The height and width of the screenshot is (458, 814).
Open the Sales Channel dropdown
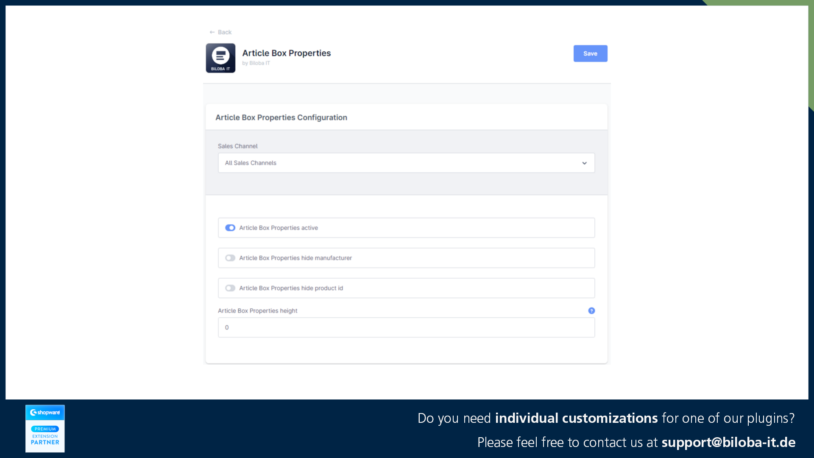[406, 163]
